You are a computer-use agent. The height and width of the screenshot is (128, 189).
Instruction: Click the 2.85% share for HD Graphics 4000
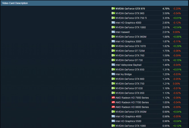coord(166,23)
